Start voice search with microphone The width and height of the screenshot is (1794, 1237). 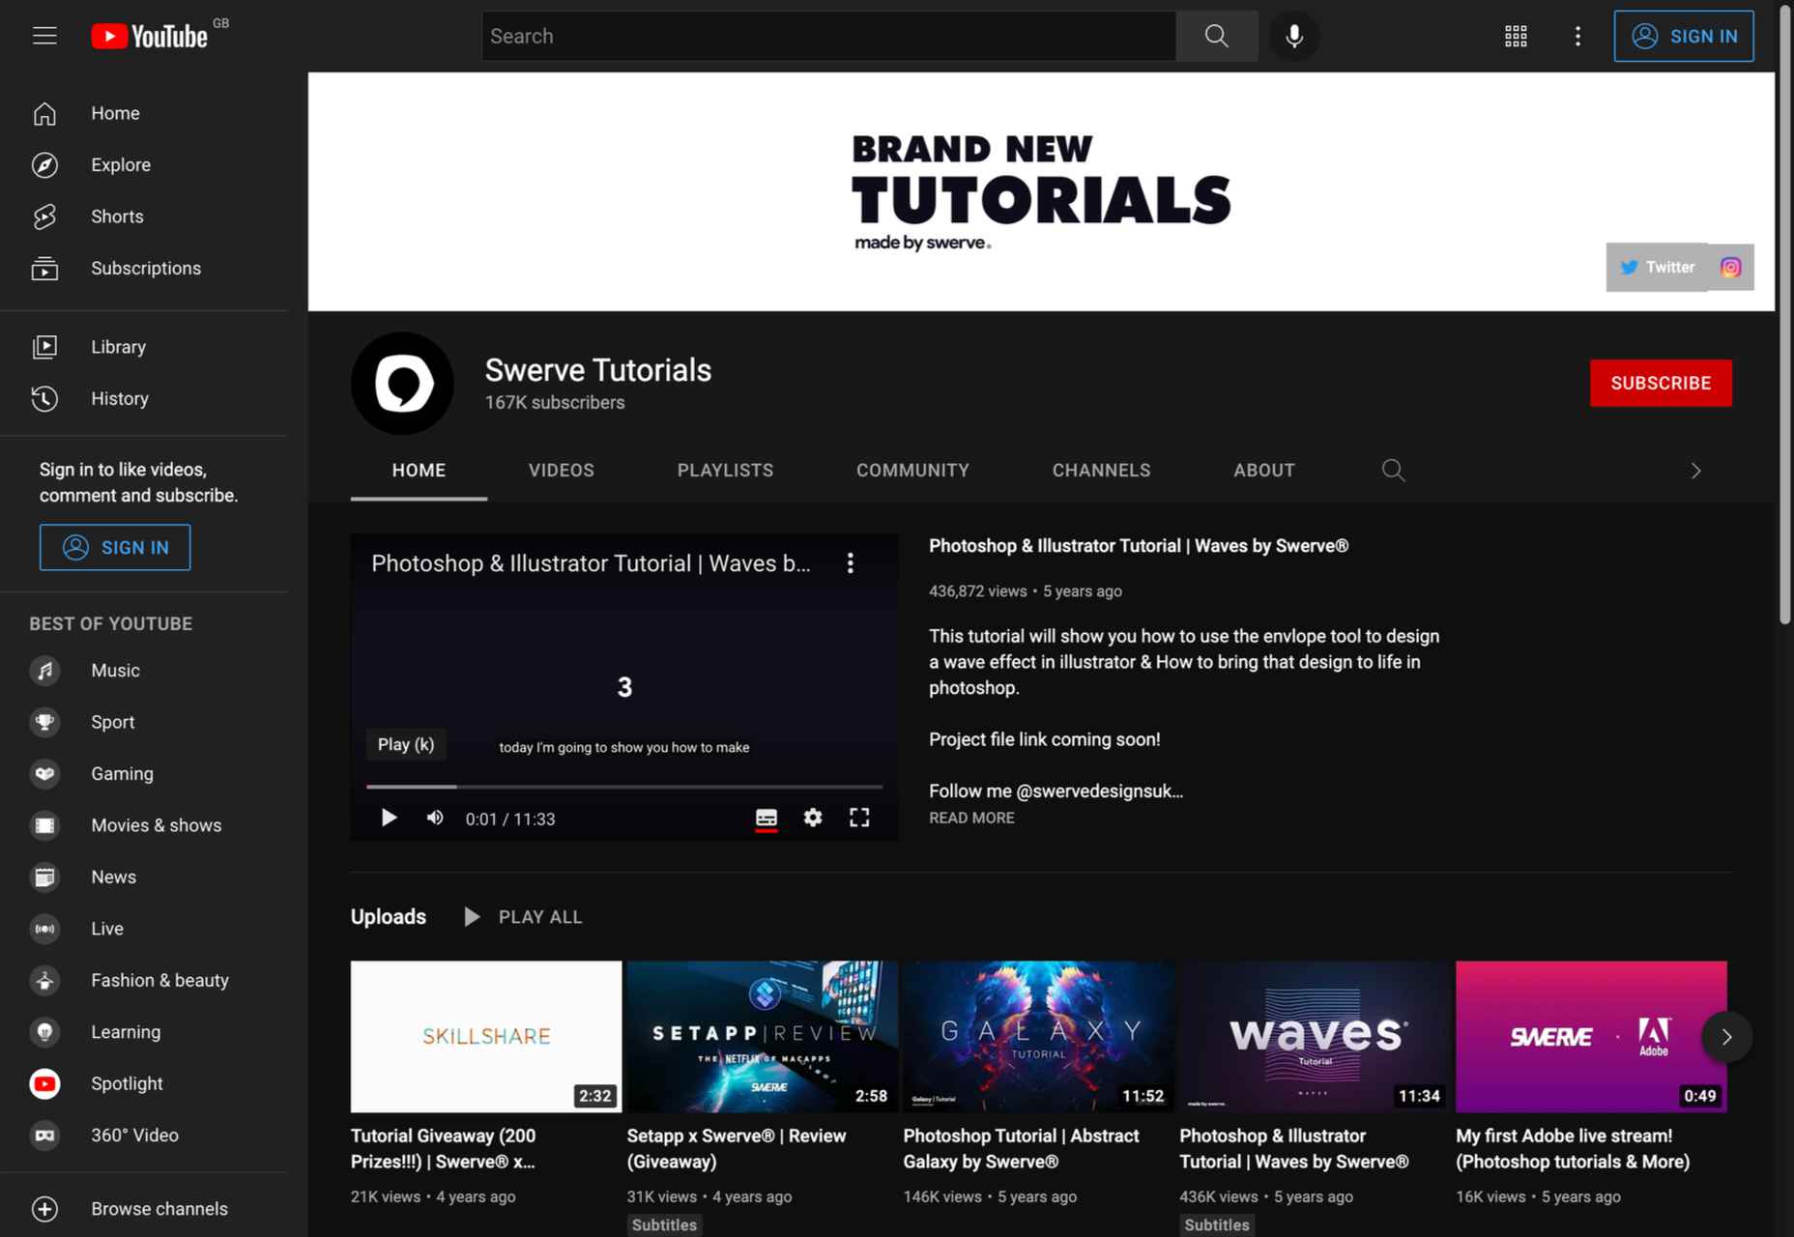pos(1294,36)
